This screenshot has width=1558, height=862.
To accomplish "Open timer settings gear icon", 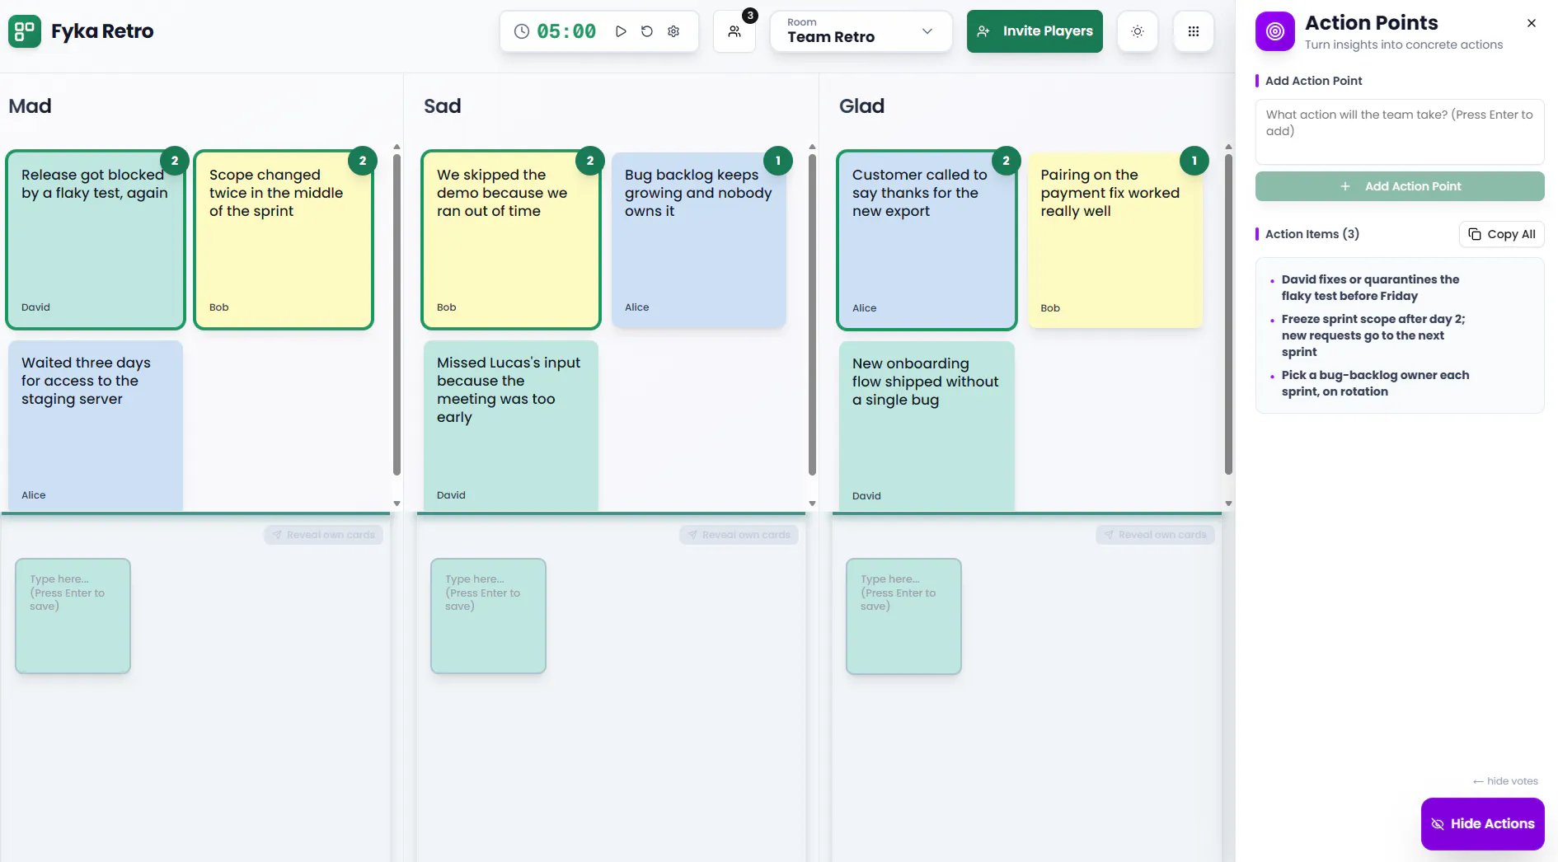I will (673, 31).
